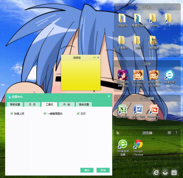Select the 工具栏 tab

[x=49, y=104]
